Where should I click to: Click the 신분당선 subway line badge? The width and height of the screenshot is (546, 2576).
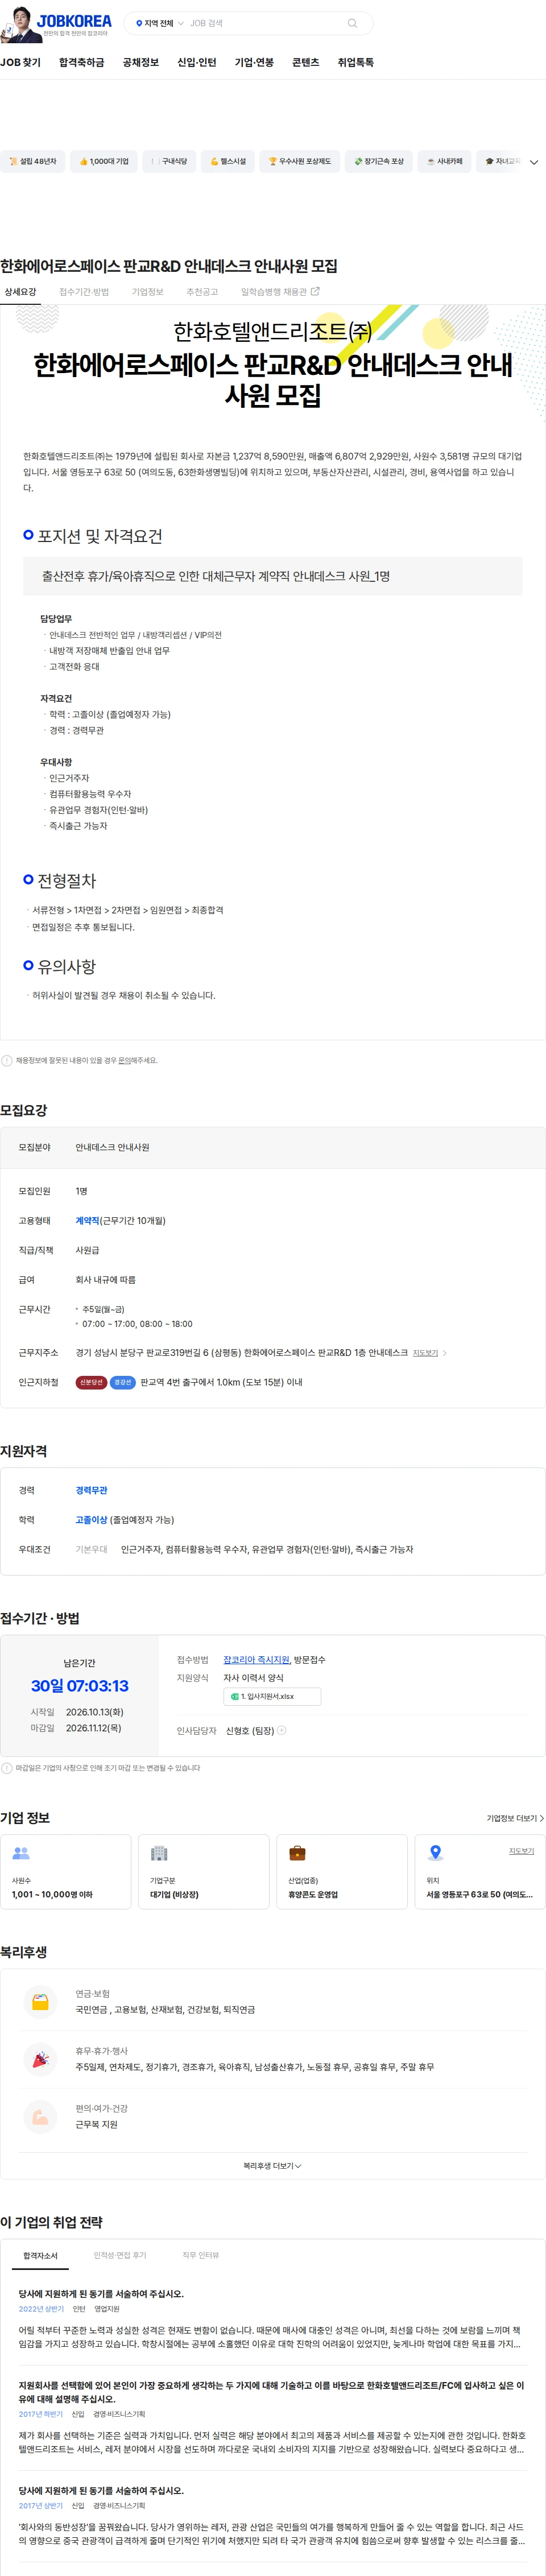point(91,1382)
